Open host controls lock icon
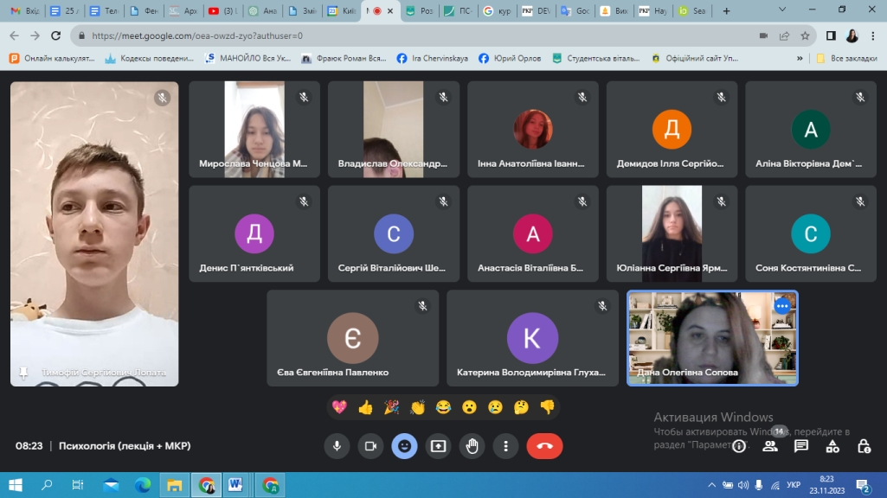 [x=864, y=446]
